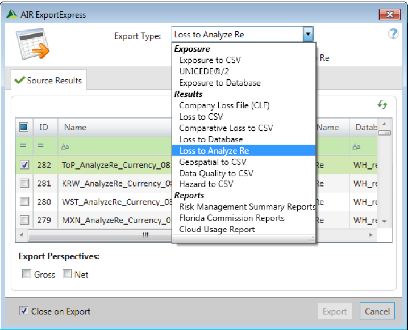Image resolution: width=408 pixels, height=330 pixels.
Task: Select the ToP_AnalyzeRe_Currency row name
Action: (116, 165)
